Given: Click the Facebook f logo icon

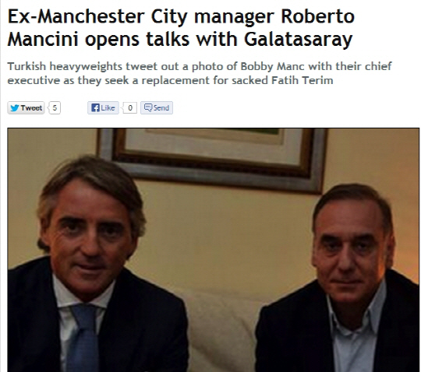Looking at the screenshot, I should 95,108.
